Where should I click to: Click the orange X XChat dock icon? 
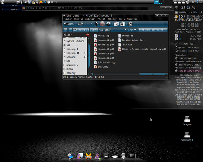click(89, 156)
